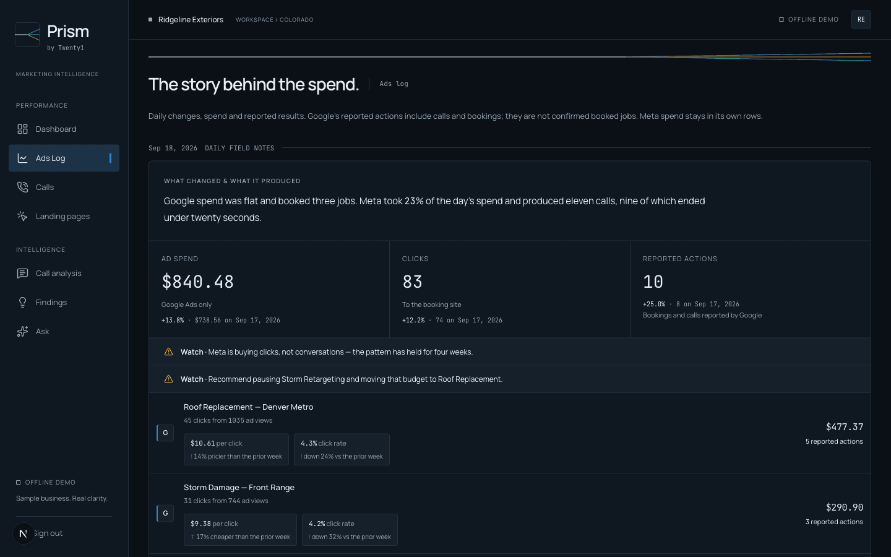Click the Storm Retargeting warning triangle icon

[168, 379]
